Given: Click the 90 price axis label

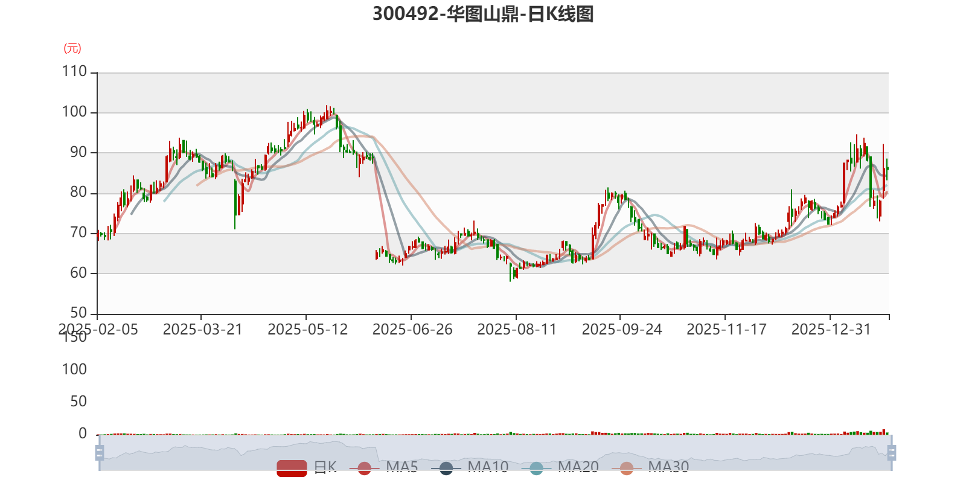Looking at the screenshot, I should coord(78,152).
